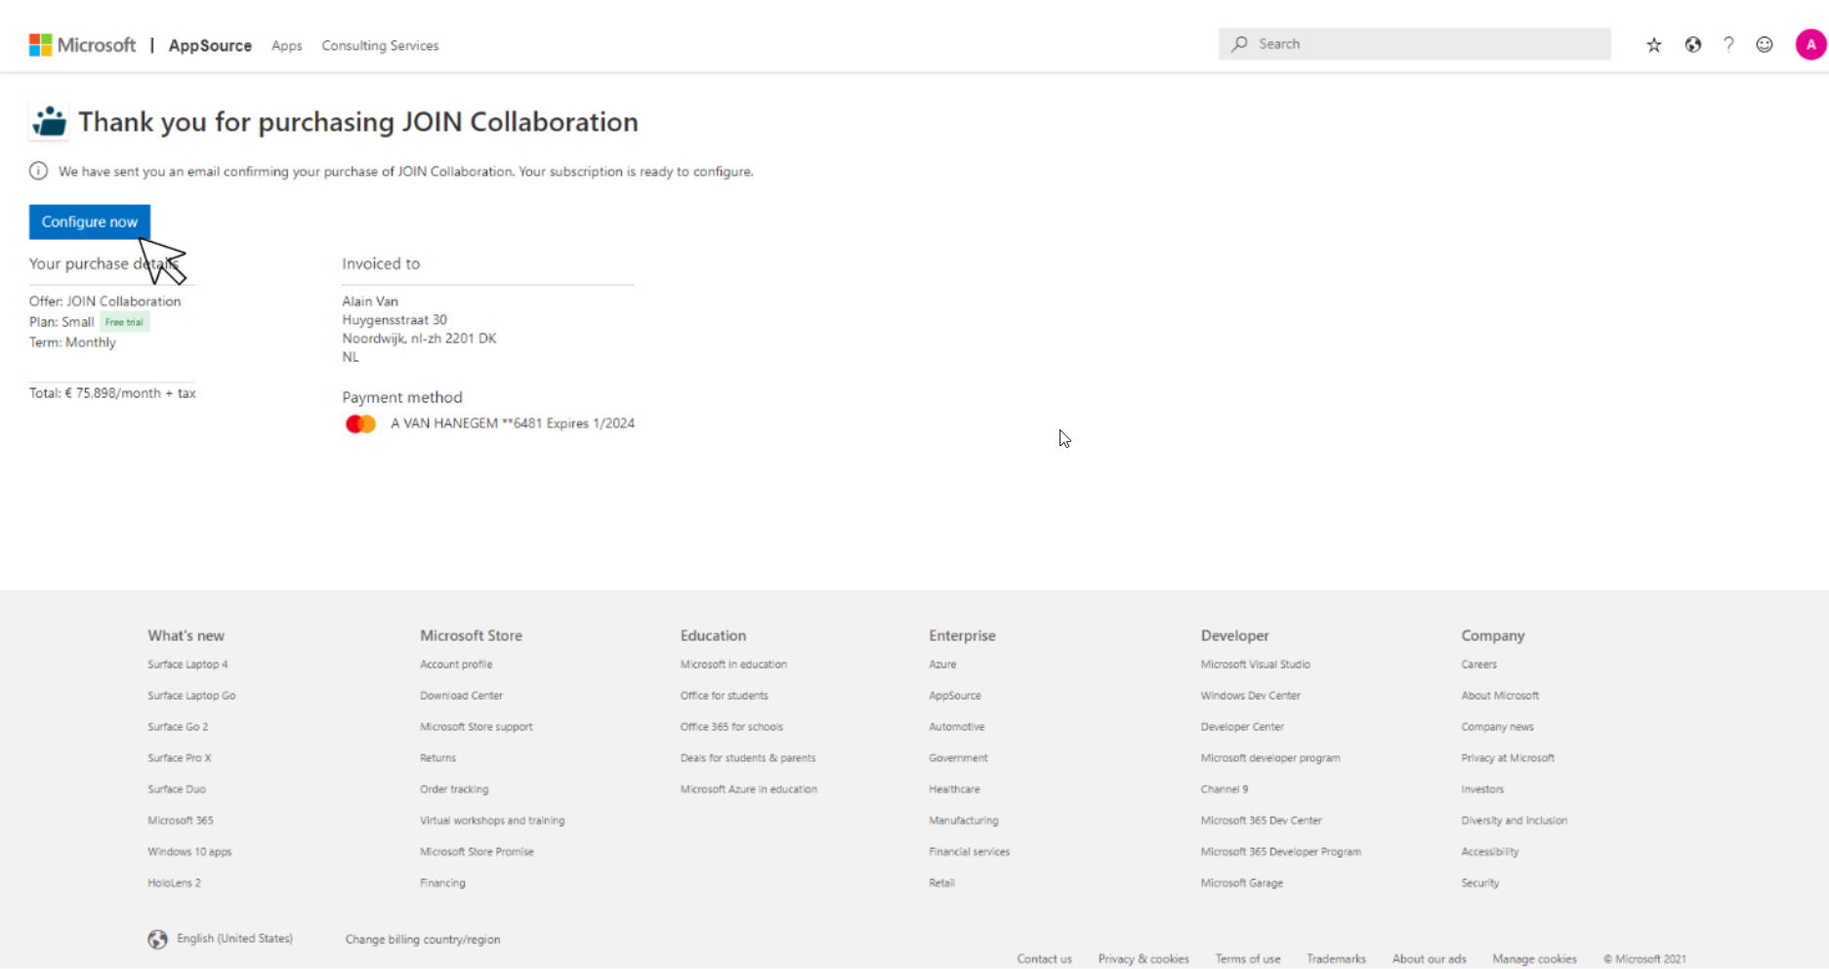Open Channel 9 link
This screenshot has width=1829, height=969.
[x=1225, y=789]
